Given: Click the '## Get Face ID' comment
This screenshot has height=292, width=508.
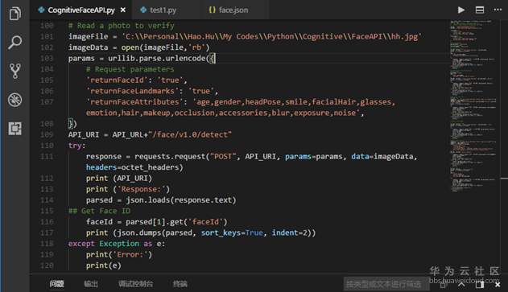Looking at the screenshot, I should 99,211.
